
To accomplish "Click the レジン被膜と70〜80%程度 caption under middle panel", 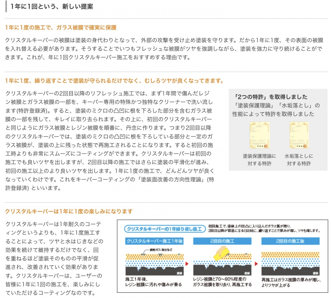I will point(222,282).
